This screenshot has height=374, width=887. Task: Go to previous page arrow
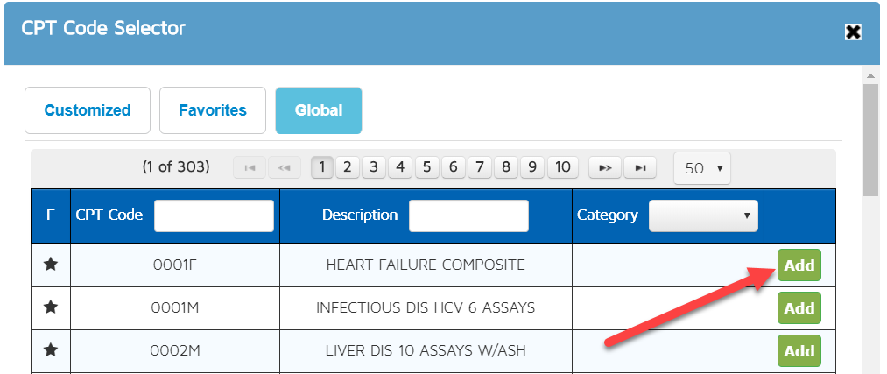284,167
